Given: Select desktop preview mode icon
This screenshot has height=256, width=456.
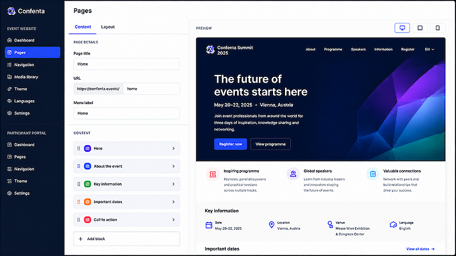Looking at the screenshot, I should (402, 28).
